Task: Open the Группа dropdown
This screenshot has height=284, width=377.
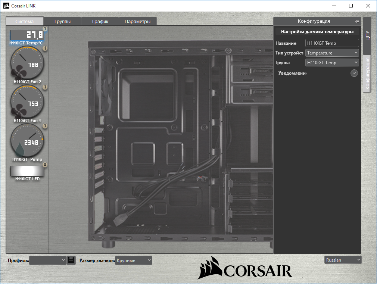Action: (332, 63)
